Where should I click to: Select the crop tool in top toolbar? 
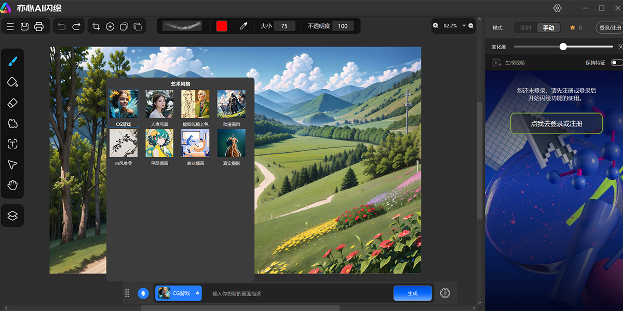point(96,26)
